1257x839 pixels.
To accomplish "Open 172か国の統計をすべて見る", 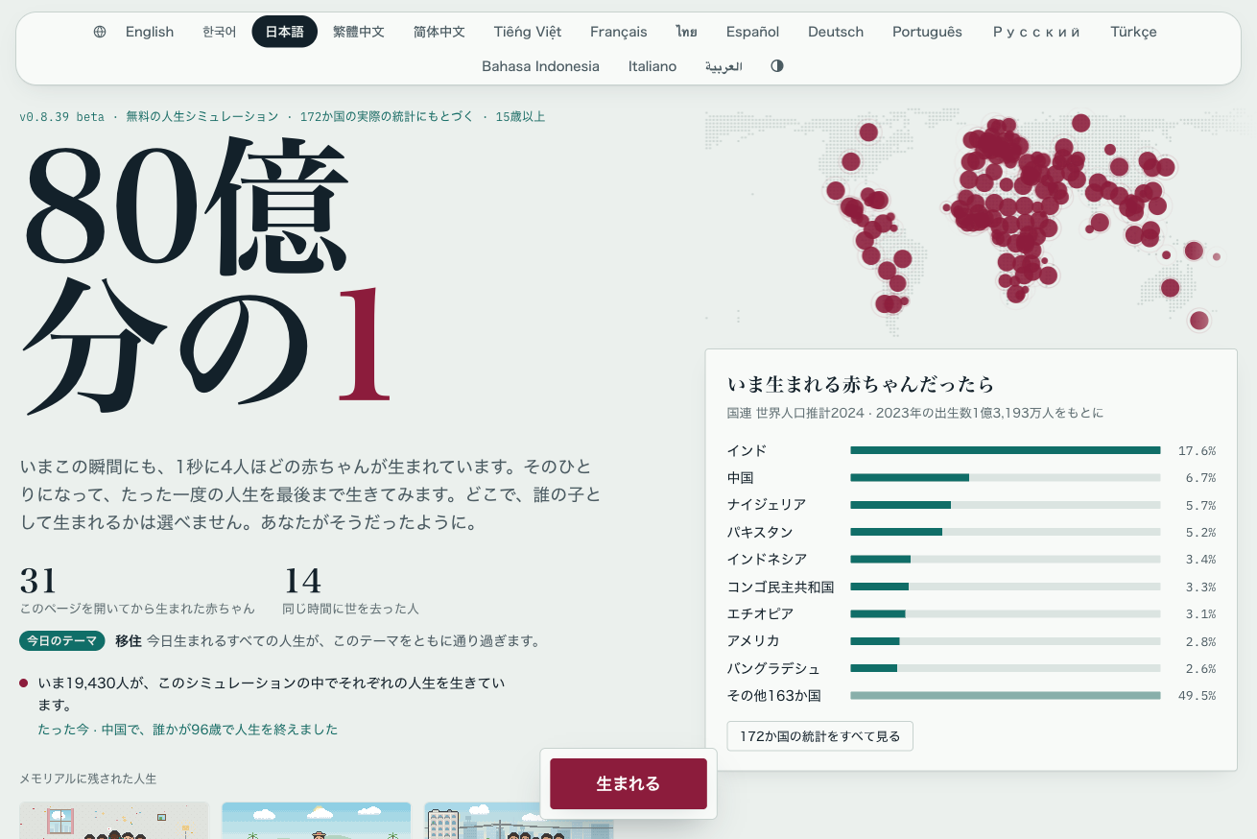I will tap(820, 736).
